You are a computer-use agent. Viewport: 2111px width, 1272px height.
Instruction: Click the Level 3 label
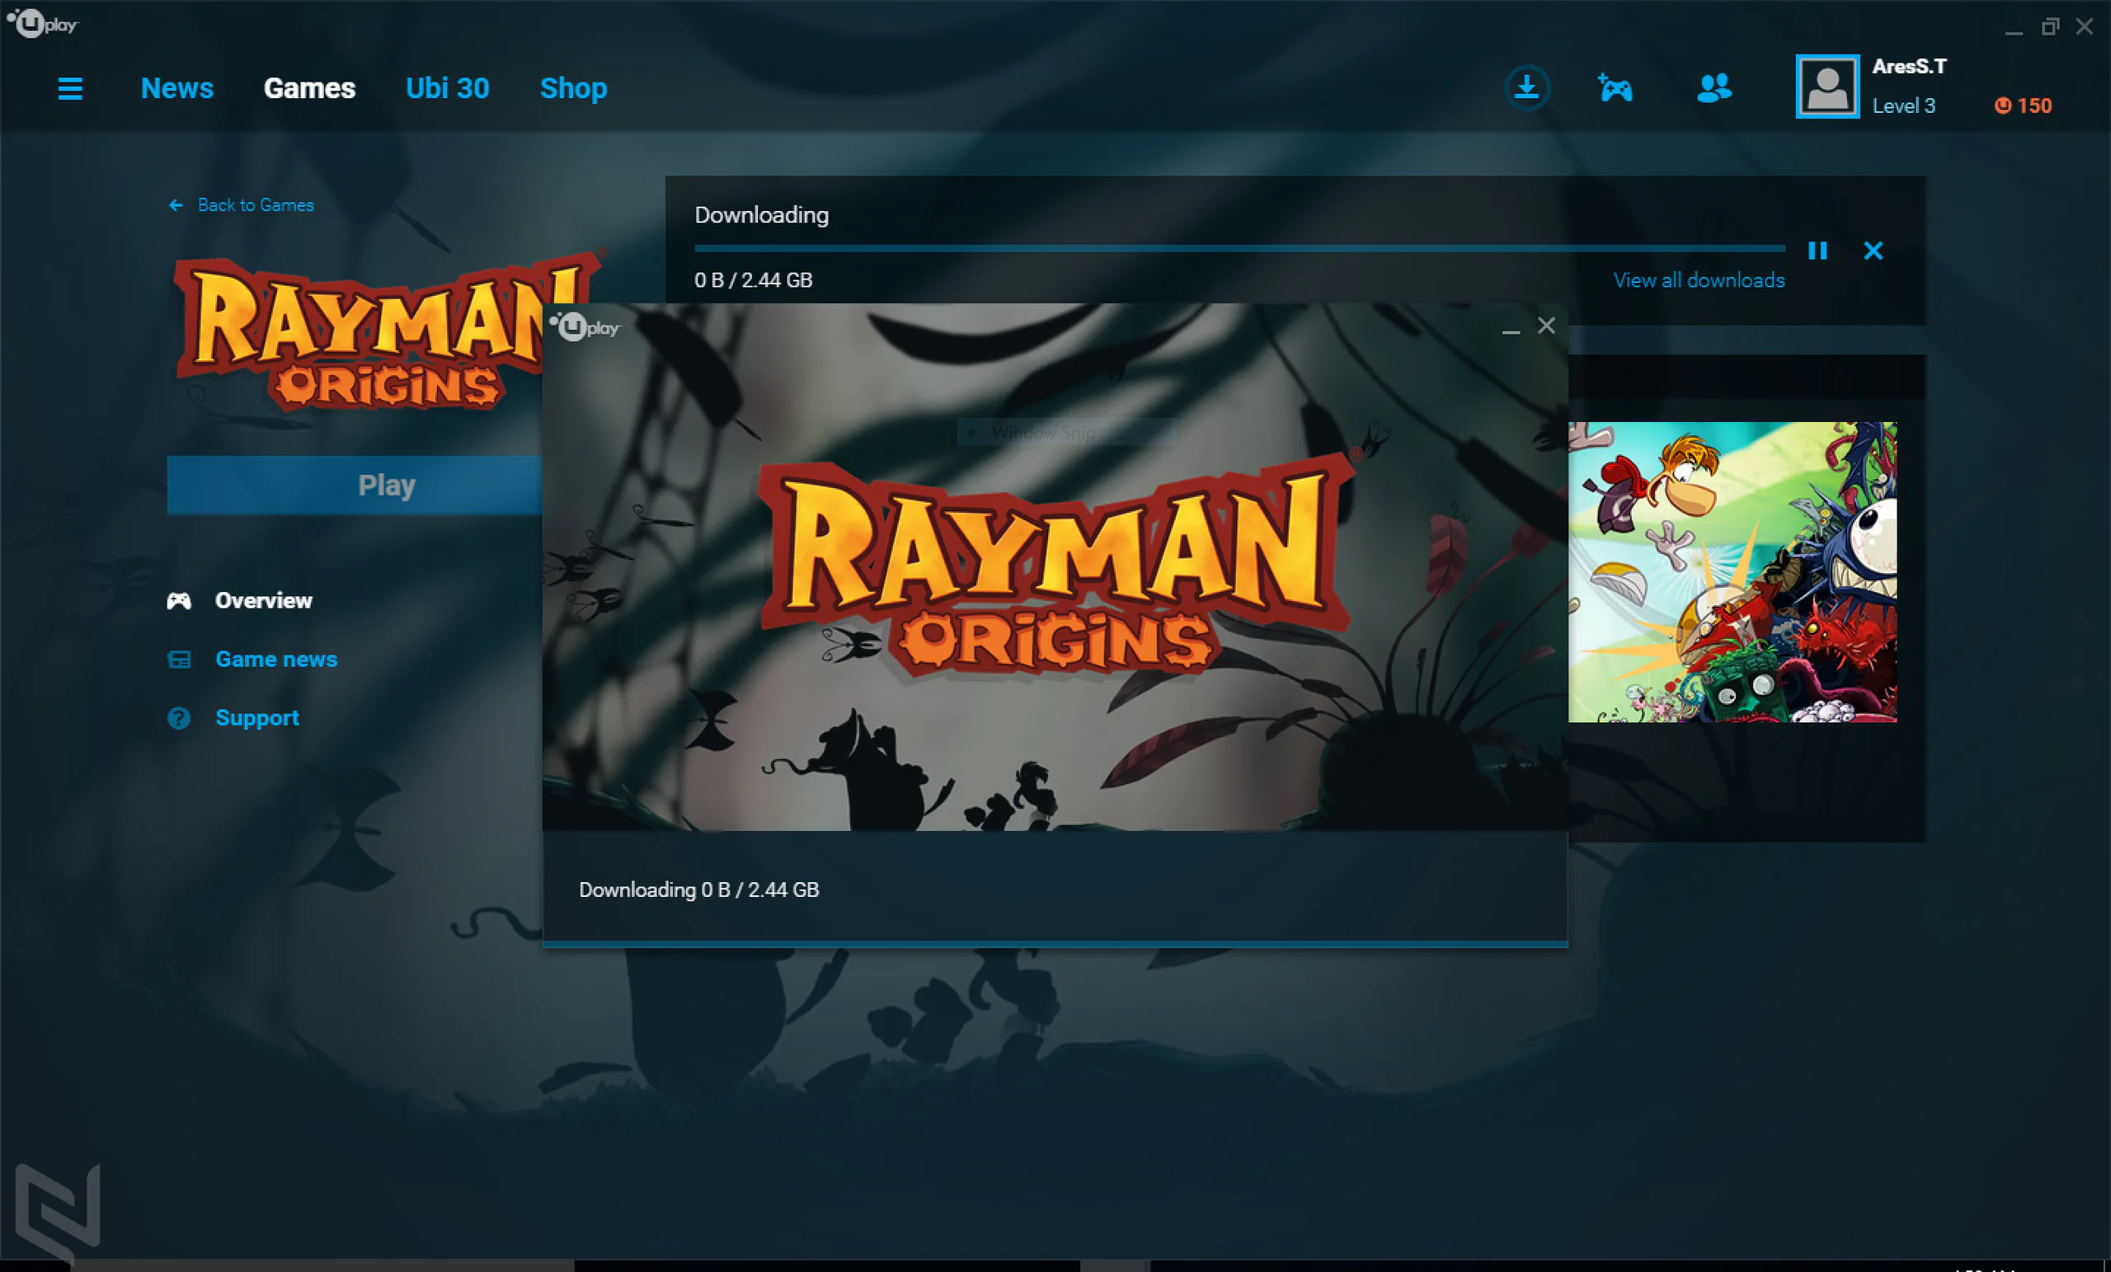tap(1904, 106)
